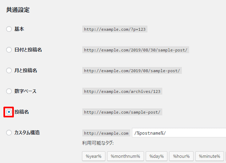Select the 投稿名 radio button
Viewport: 226px width, 163px height.
click(9, 112)
